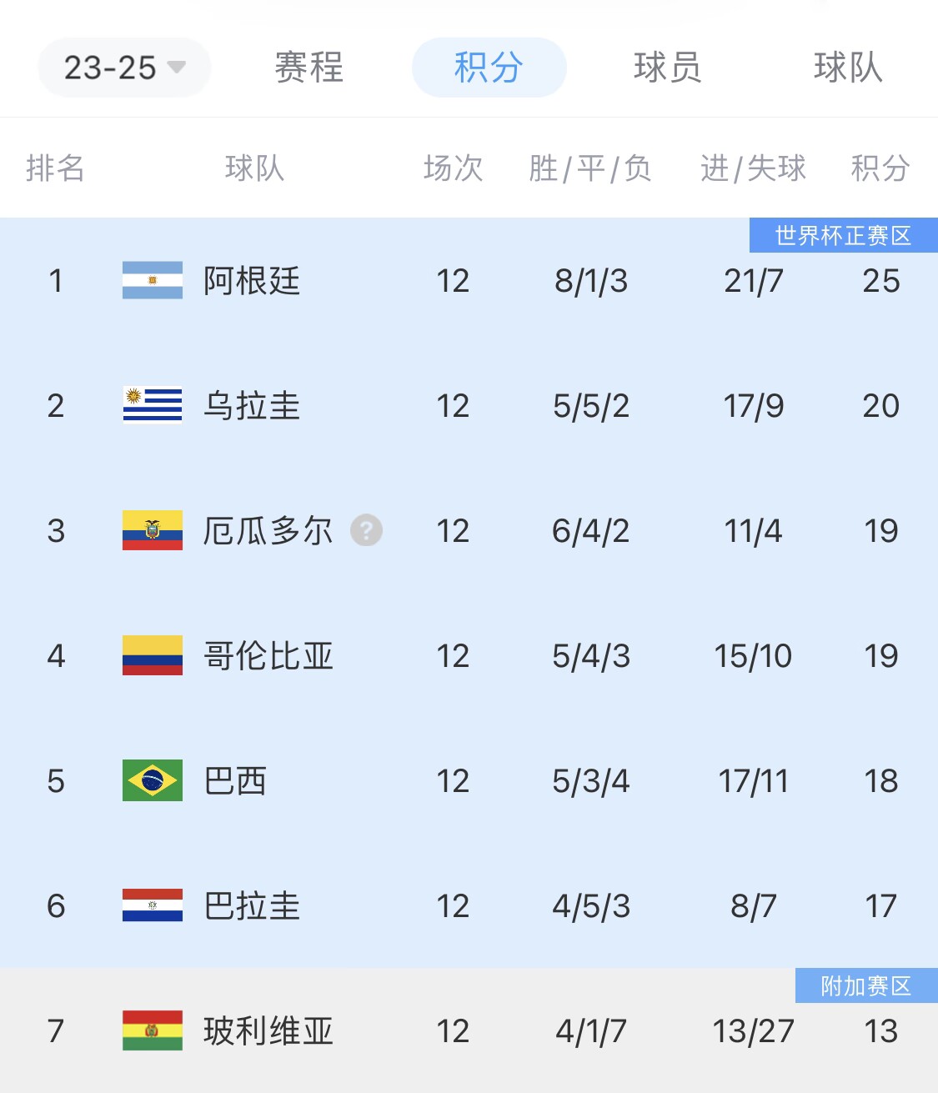Open the 23-25 season dropdown
938x1093 pixels.
coord(124,68)
